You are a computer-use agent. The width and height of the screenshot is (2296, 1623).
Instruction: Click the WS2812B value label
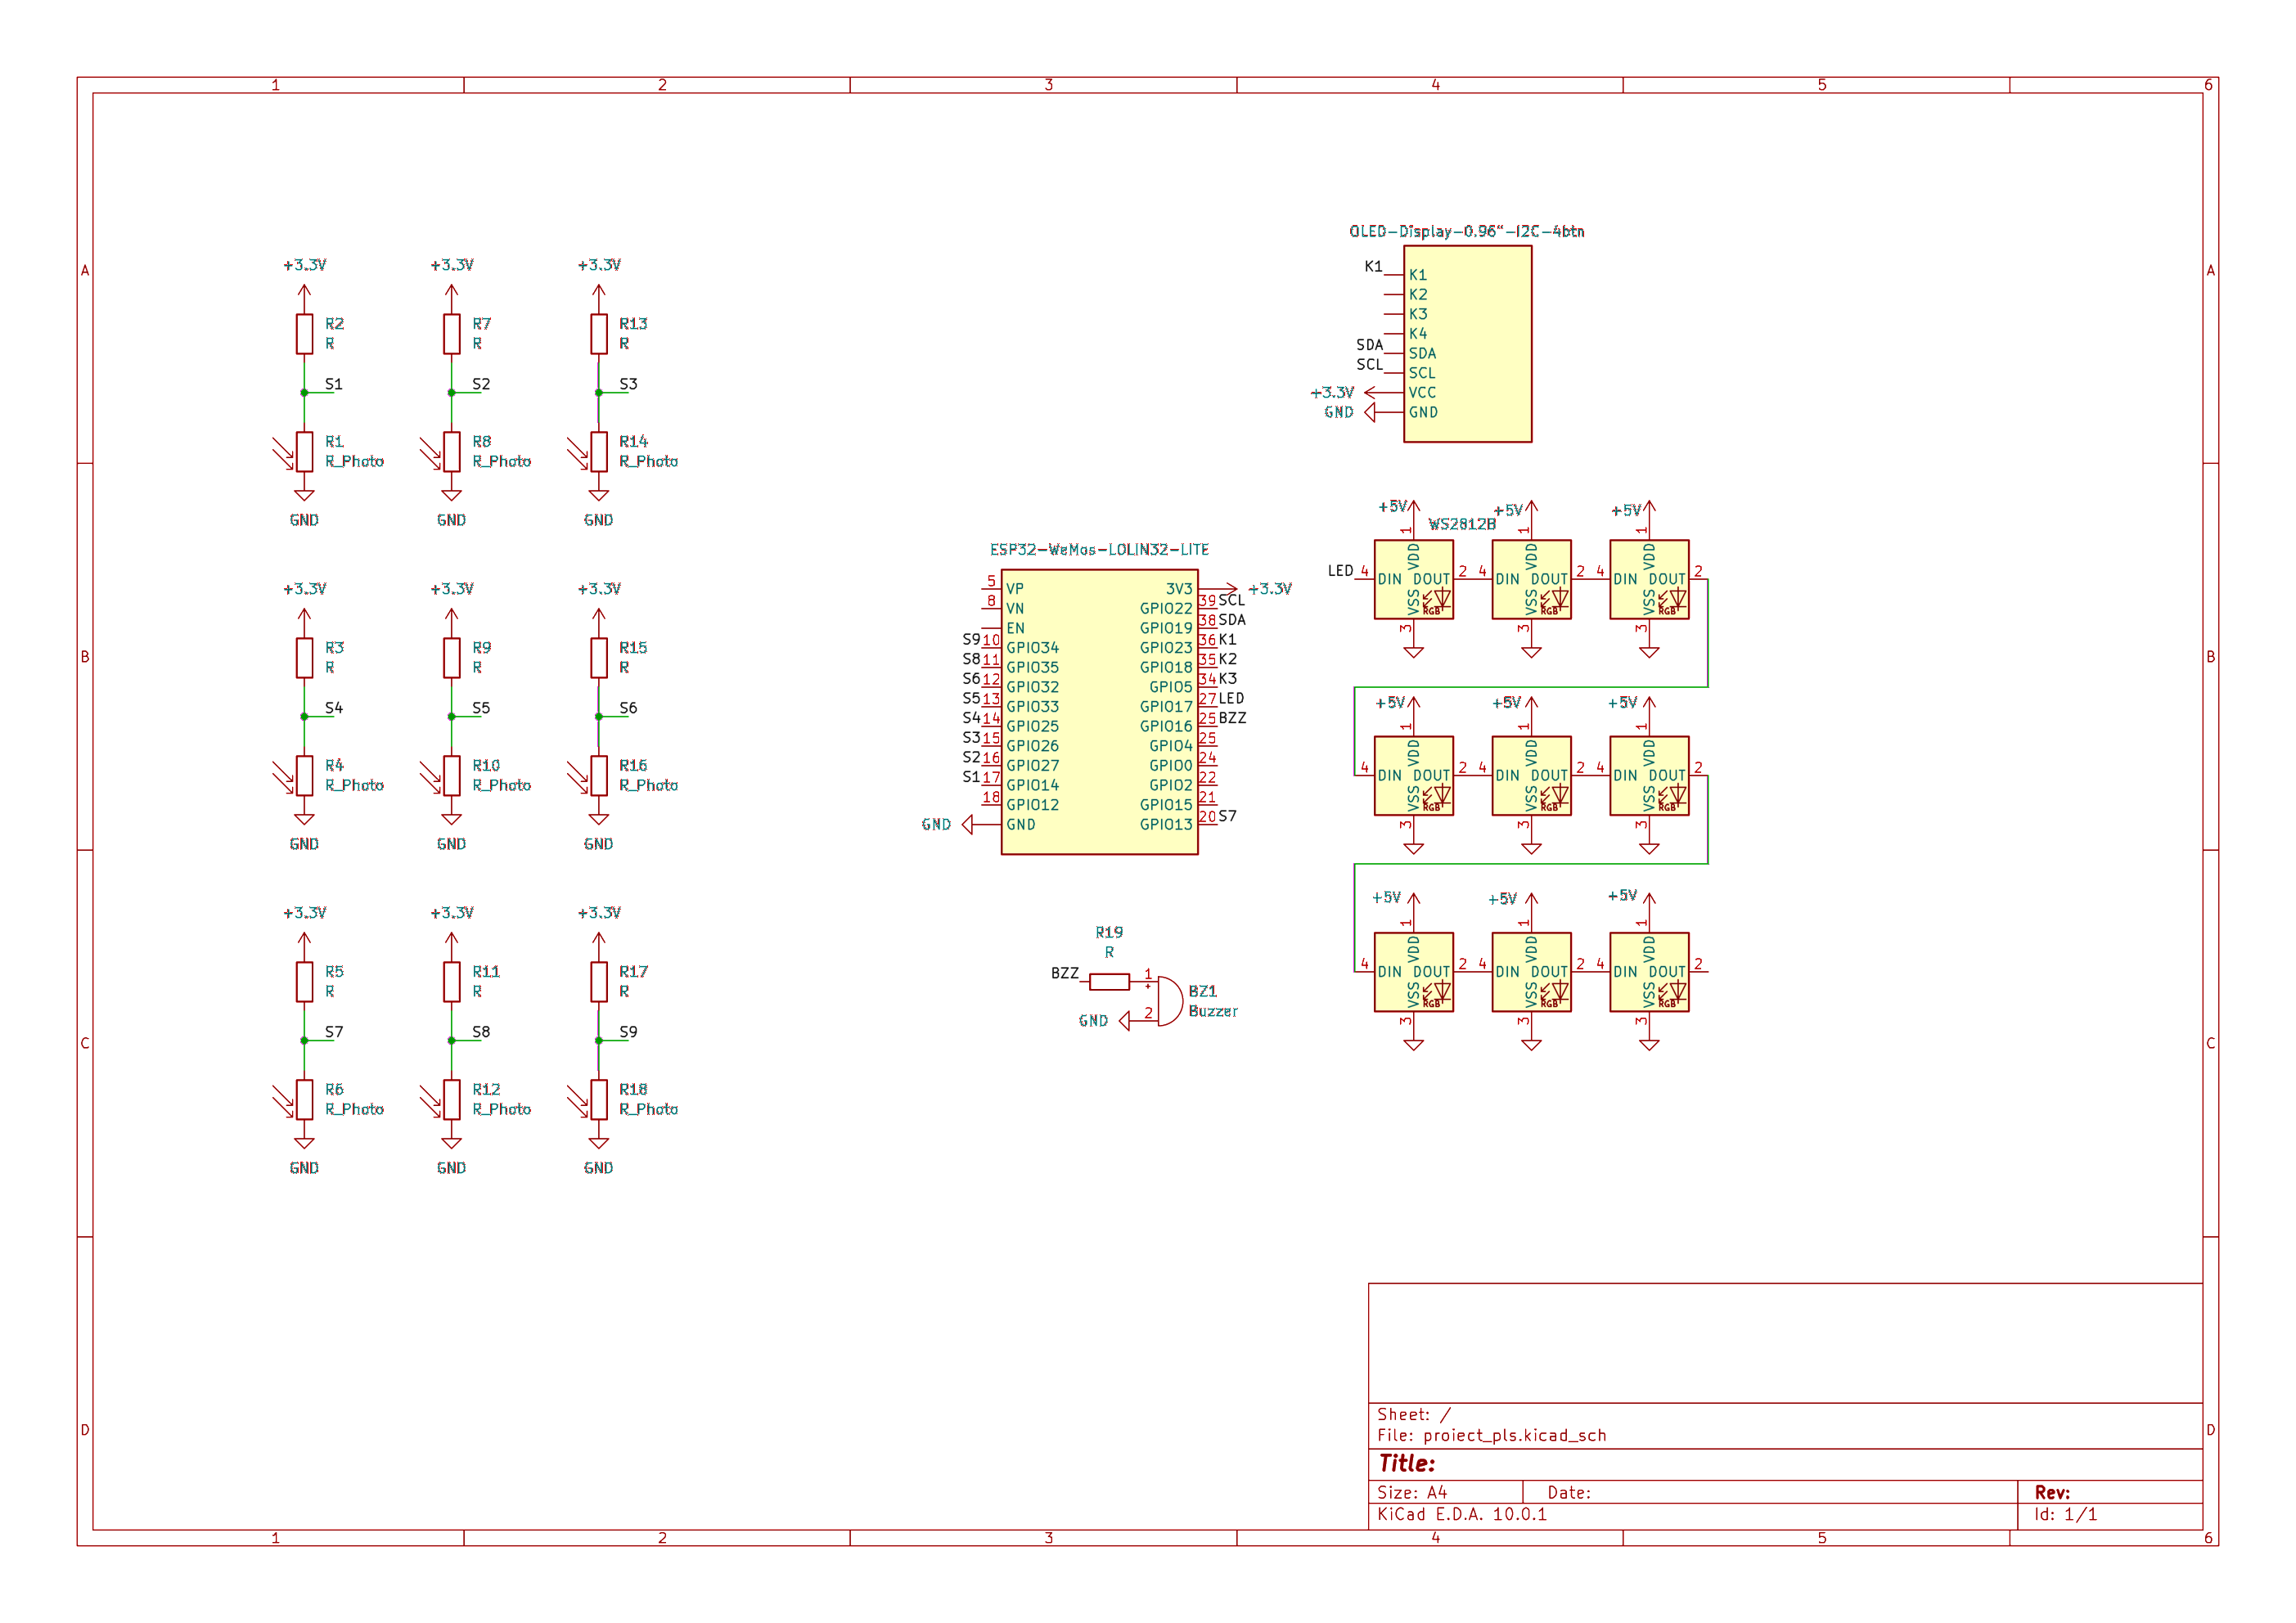click(1461, 524)
